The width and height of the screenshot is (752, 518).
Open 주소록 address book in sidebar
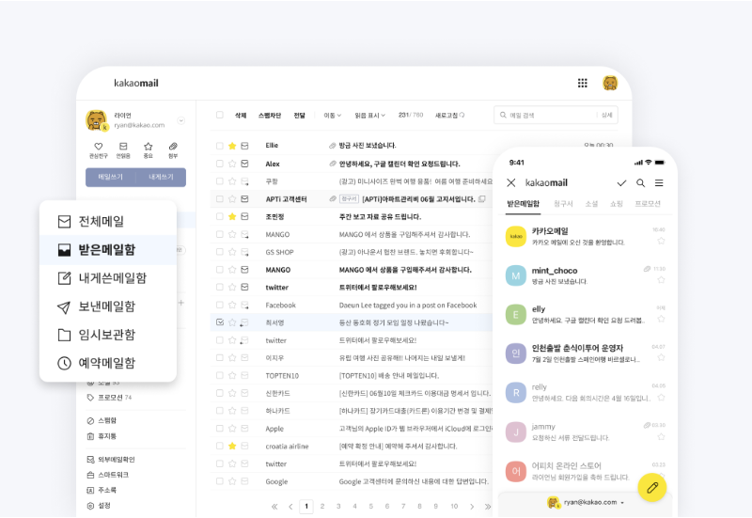point(102,490)
